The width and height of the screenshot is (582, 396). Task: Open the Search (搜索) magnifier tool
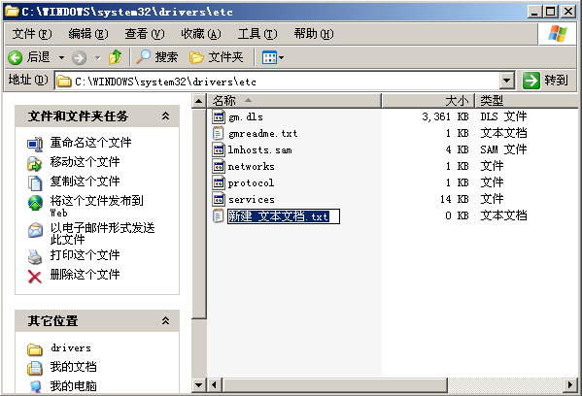(157, 57)
